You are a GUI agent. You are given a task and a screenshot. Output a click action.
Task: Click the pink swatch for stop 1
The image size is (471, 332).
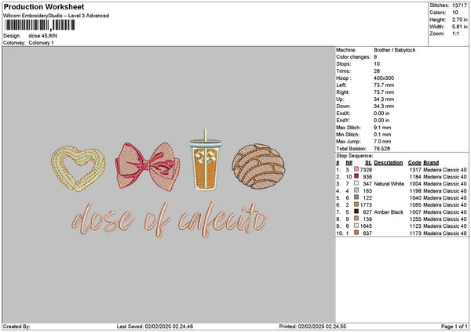click(356, 169)
